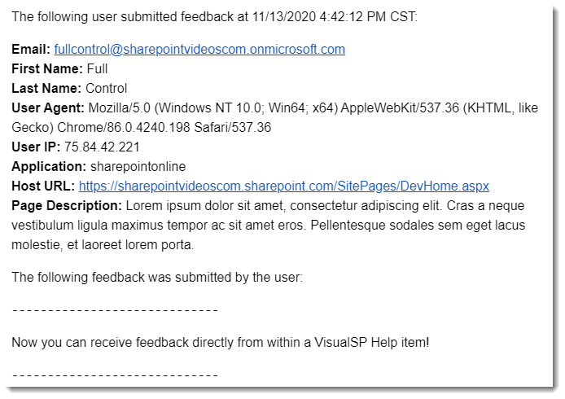Click the "User Agent:" label

pos(47,108)
